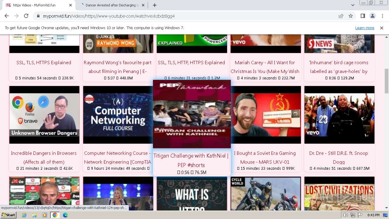Open the site information lock icon
The width and height of the screenshot is (389, 219).
(x=38, y=16)
